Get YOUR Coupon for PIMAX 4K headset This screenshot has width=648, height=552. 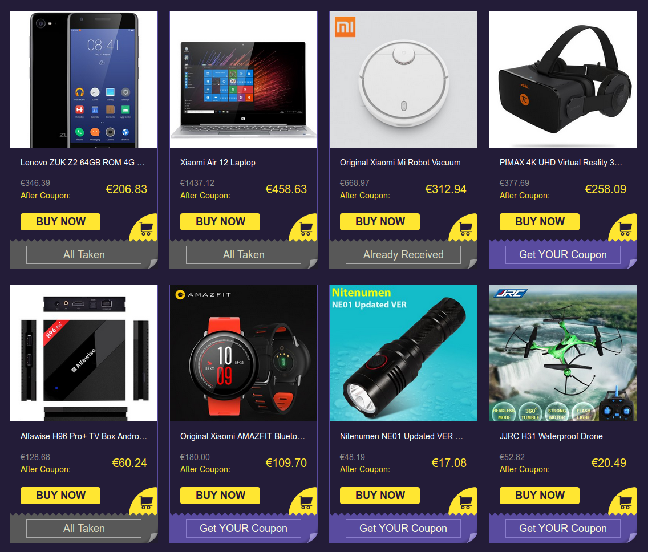click(563, 255)
